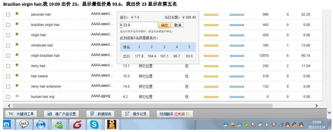Screen dimensions: 333x132
Task: Open the red G application in taskbar
Action: coord(77,125)
